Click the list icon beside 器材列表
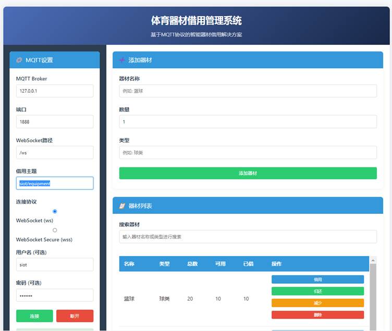The height and width of the screenshot is (331, 392). (x=122, y=206)
